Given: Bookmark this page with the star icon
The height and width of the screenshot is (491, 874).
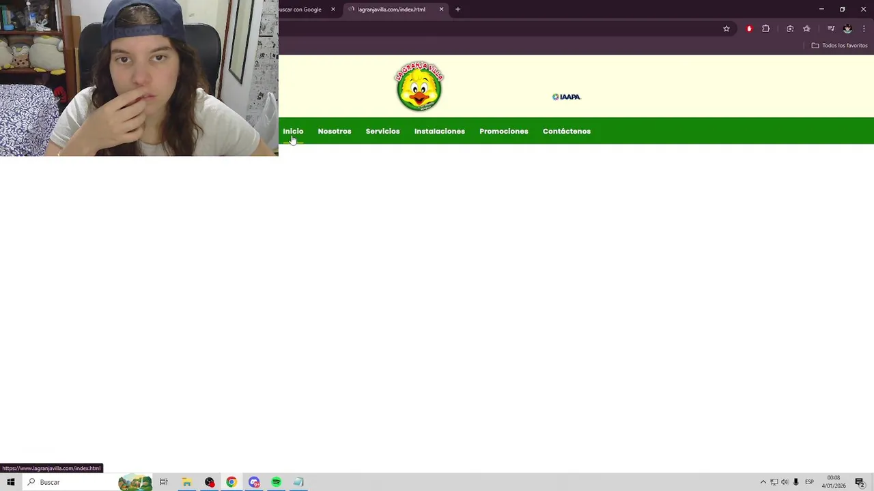Looking at the screenshot, I should 727,29.
